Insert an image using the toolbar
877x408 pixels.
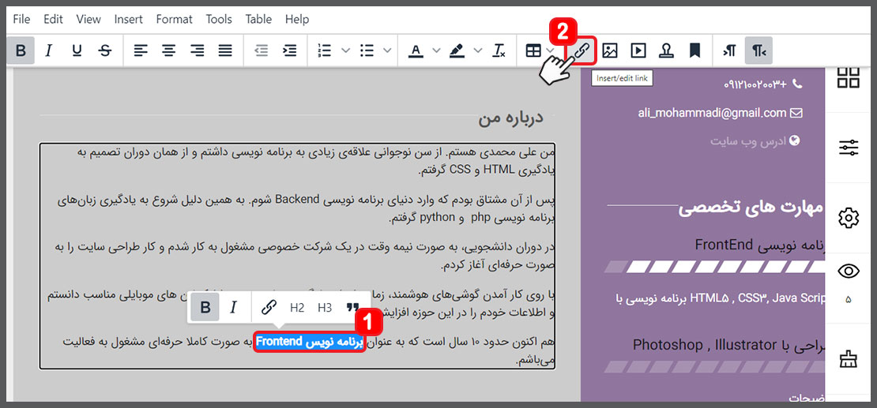[x=610, y=51]
